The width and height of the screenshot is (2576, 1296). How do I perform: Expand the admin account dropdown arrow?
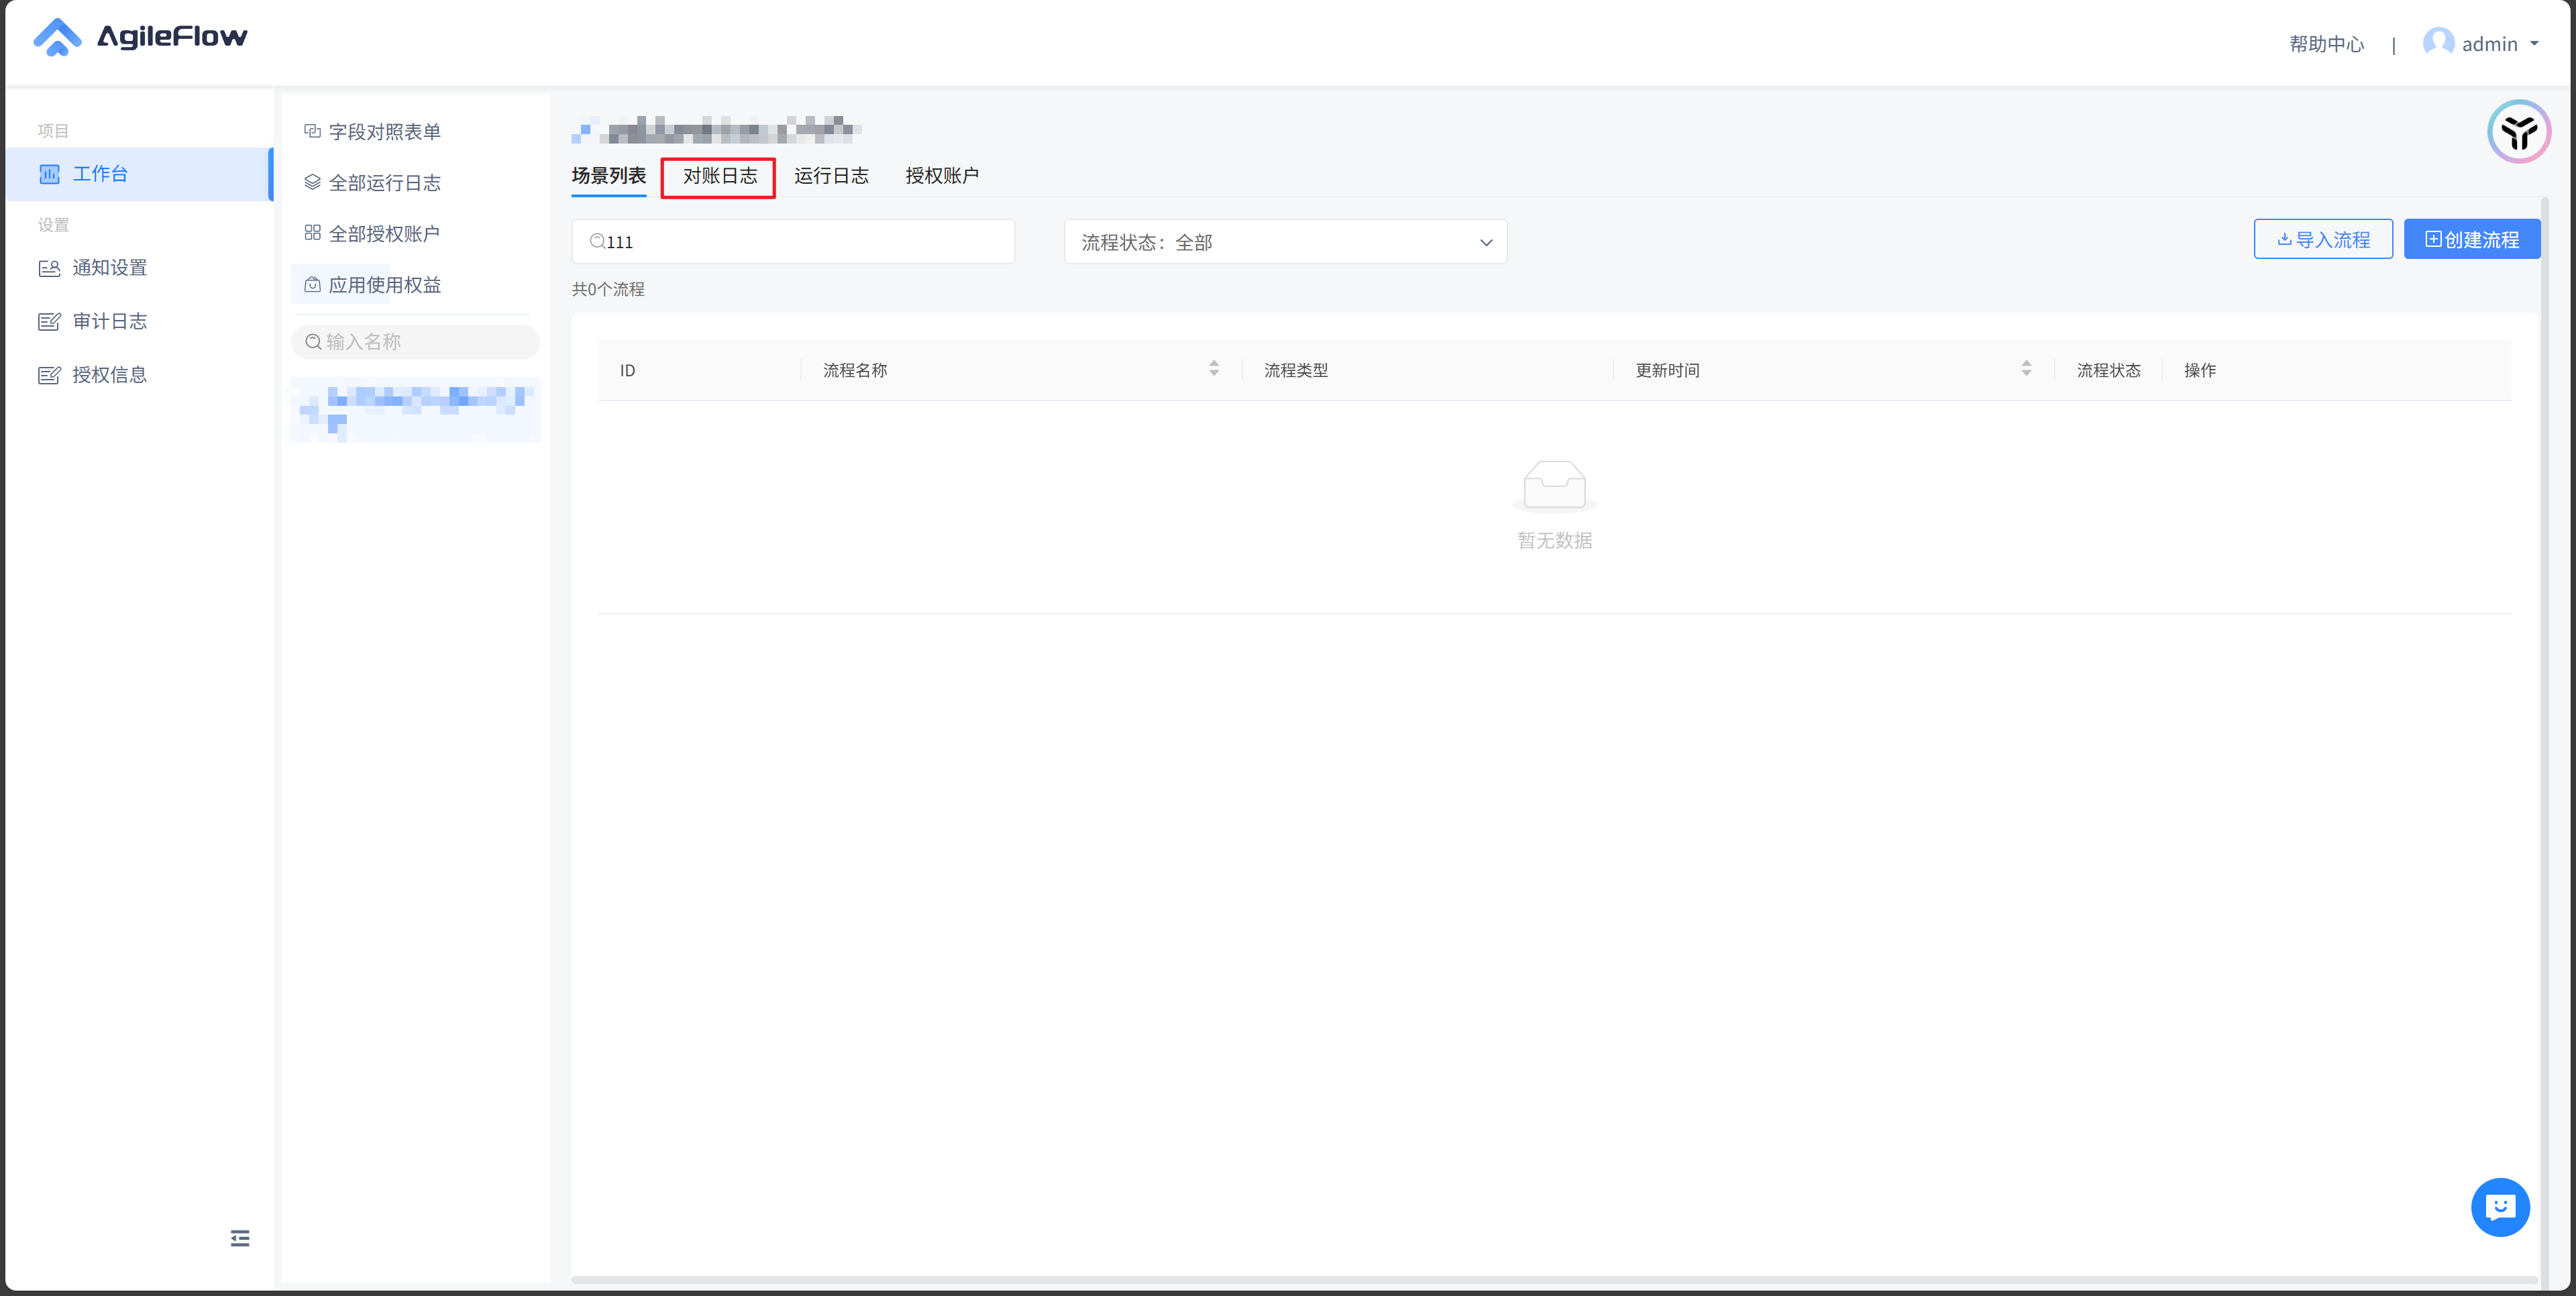coord(2534,44)
